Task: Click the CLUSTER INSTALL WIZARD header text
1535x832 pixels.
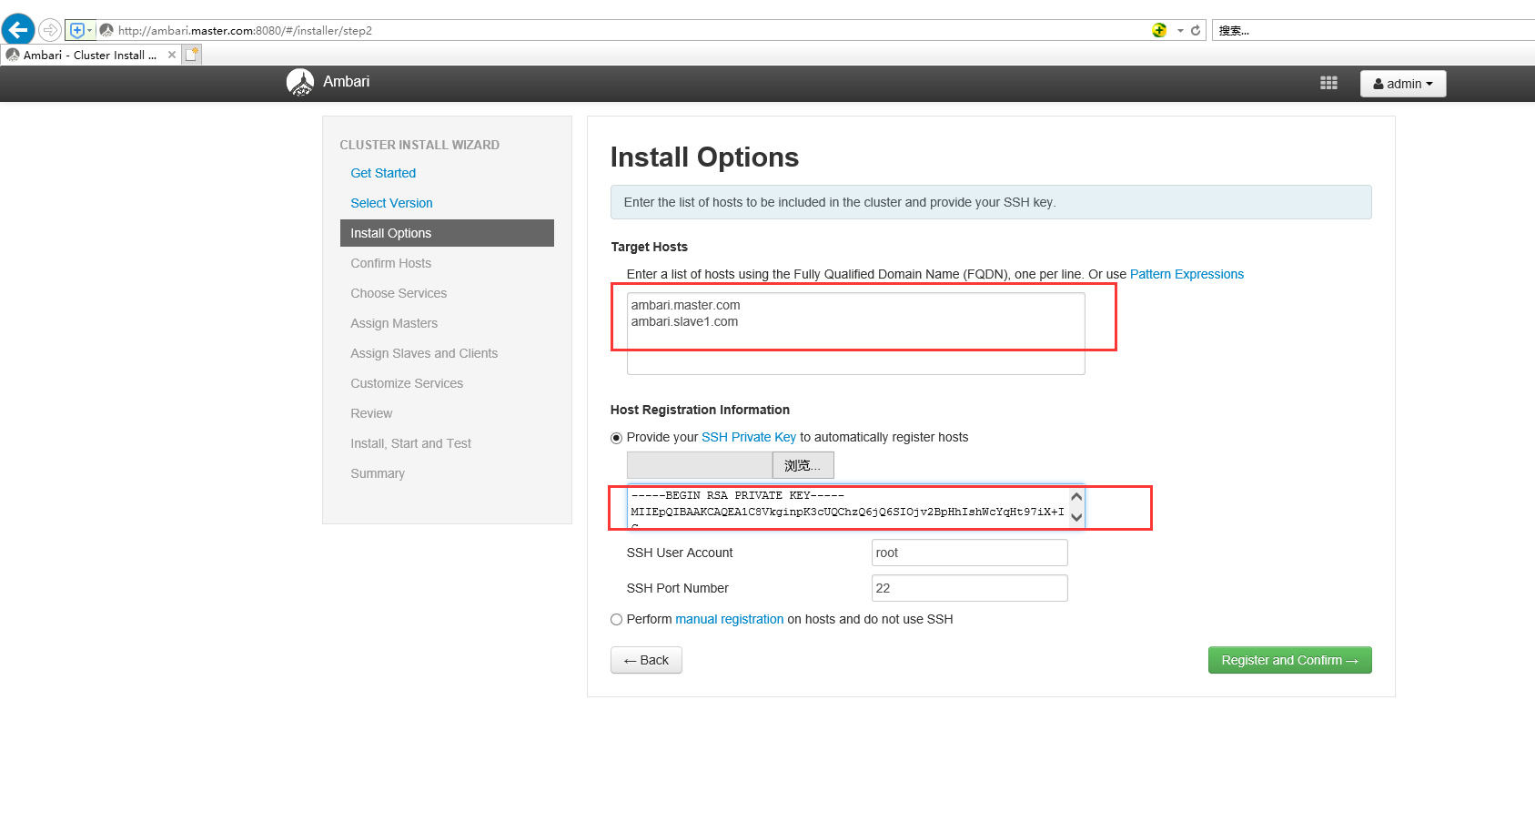Action: pos(419,145)
